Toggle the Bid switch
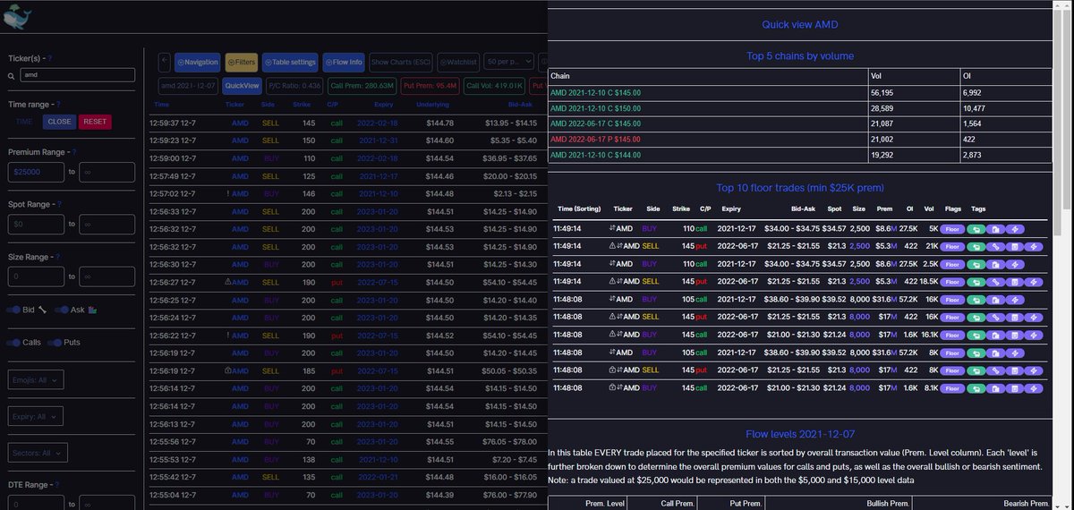 (14, 310)
